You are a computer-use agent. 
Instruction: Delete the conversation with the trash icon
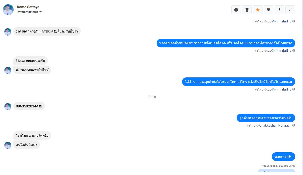(247, 10)
